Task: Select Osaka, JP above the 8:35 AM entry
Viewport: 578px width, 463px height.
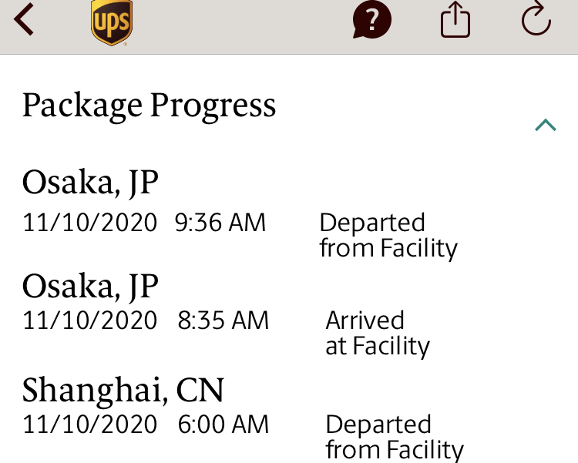Action: 90,287
